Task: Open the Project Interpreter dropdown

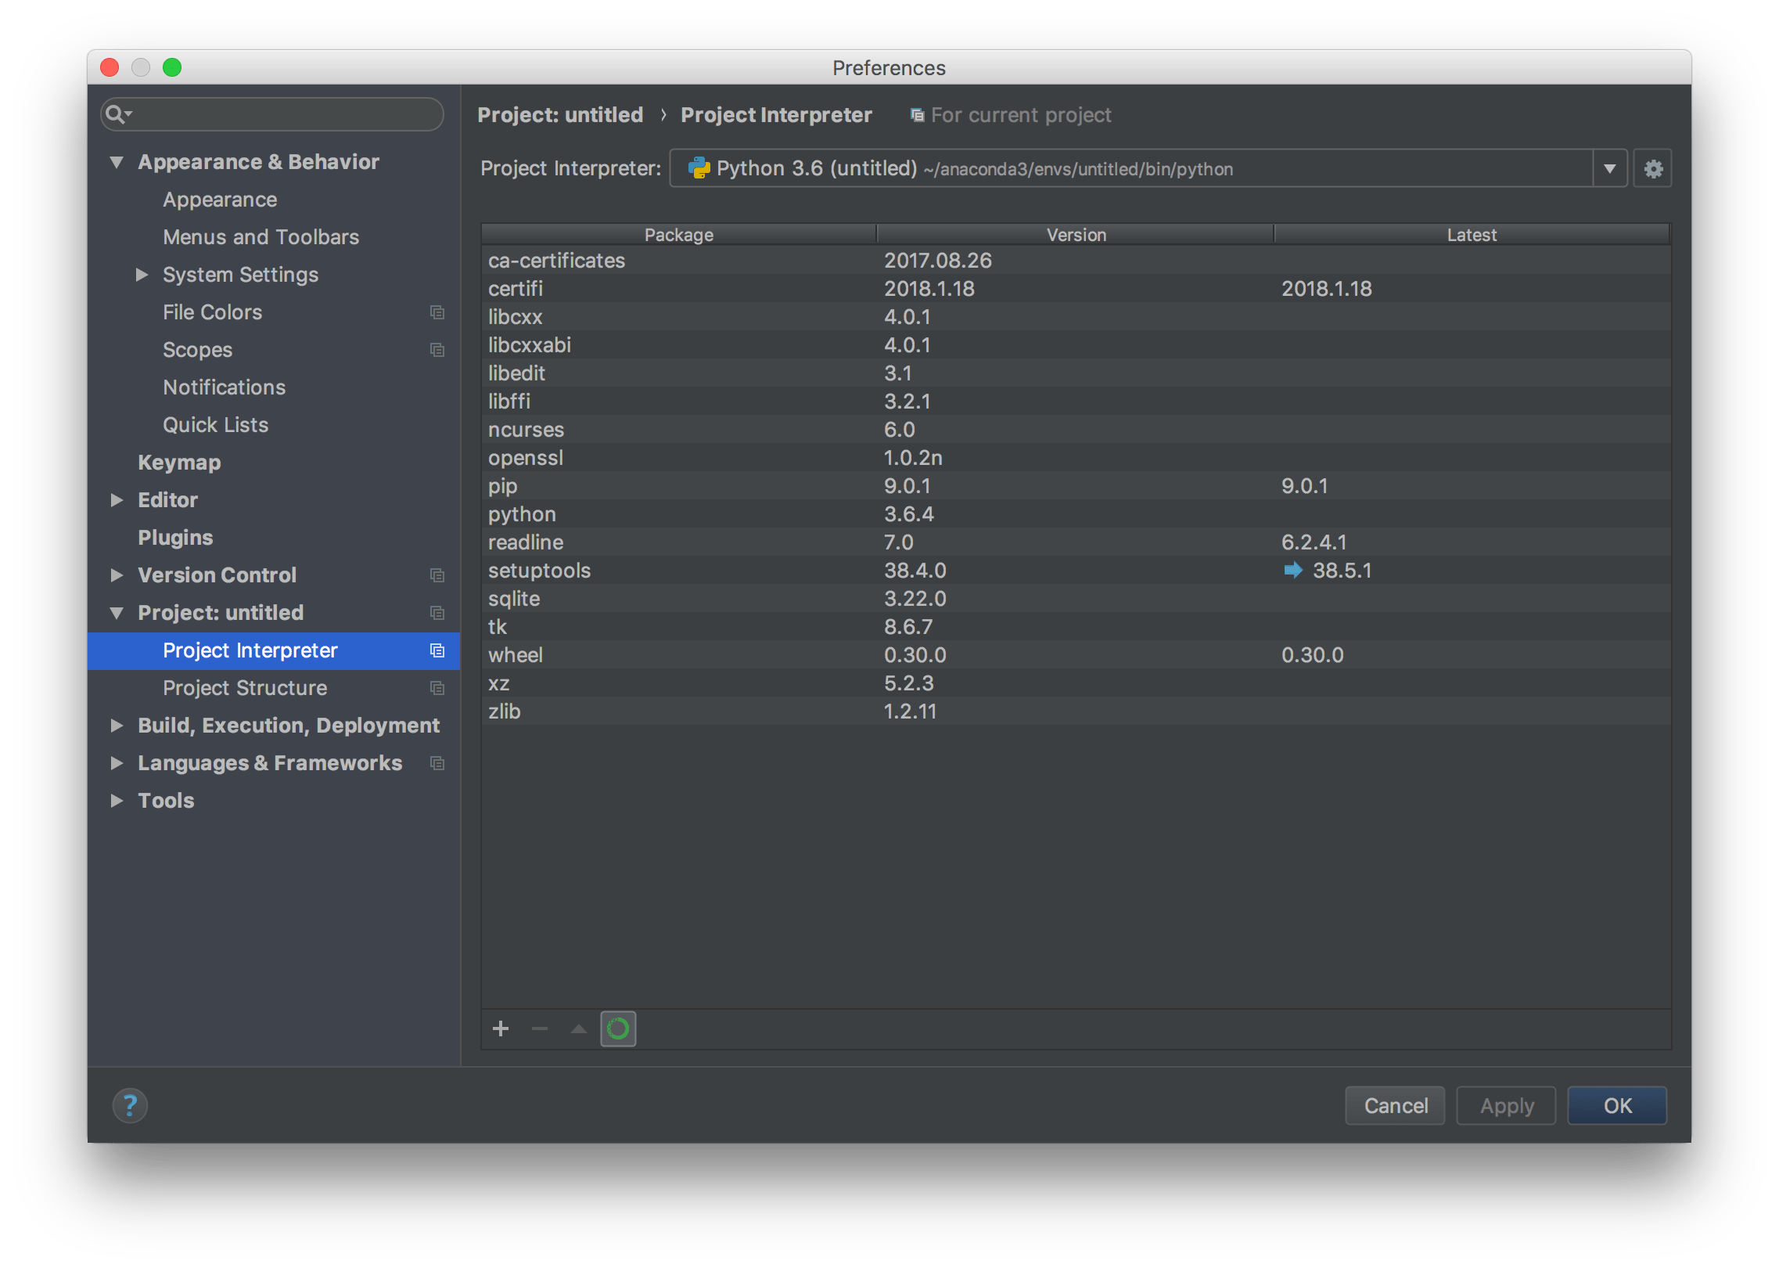Action: [x=1609, y=168]
